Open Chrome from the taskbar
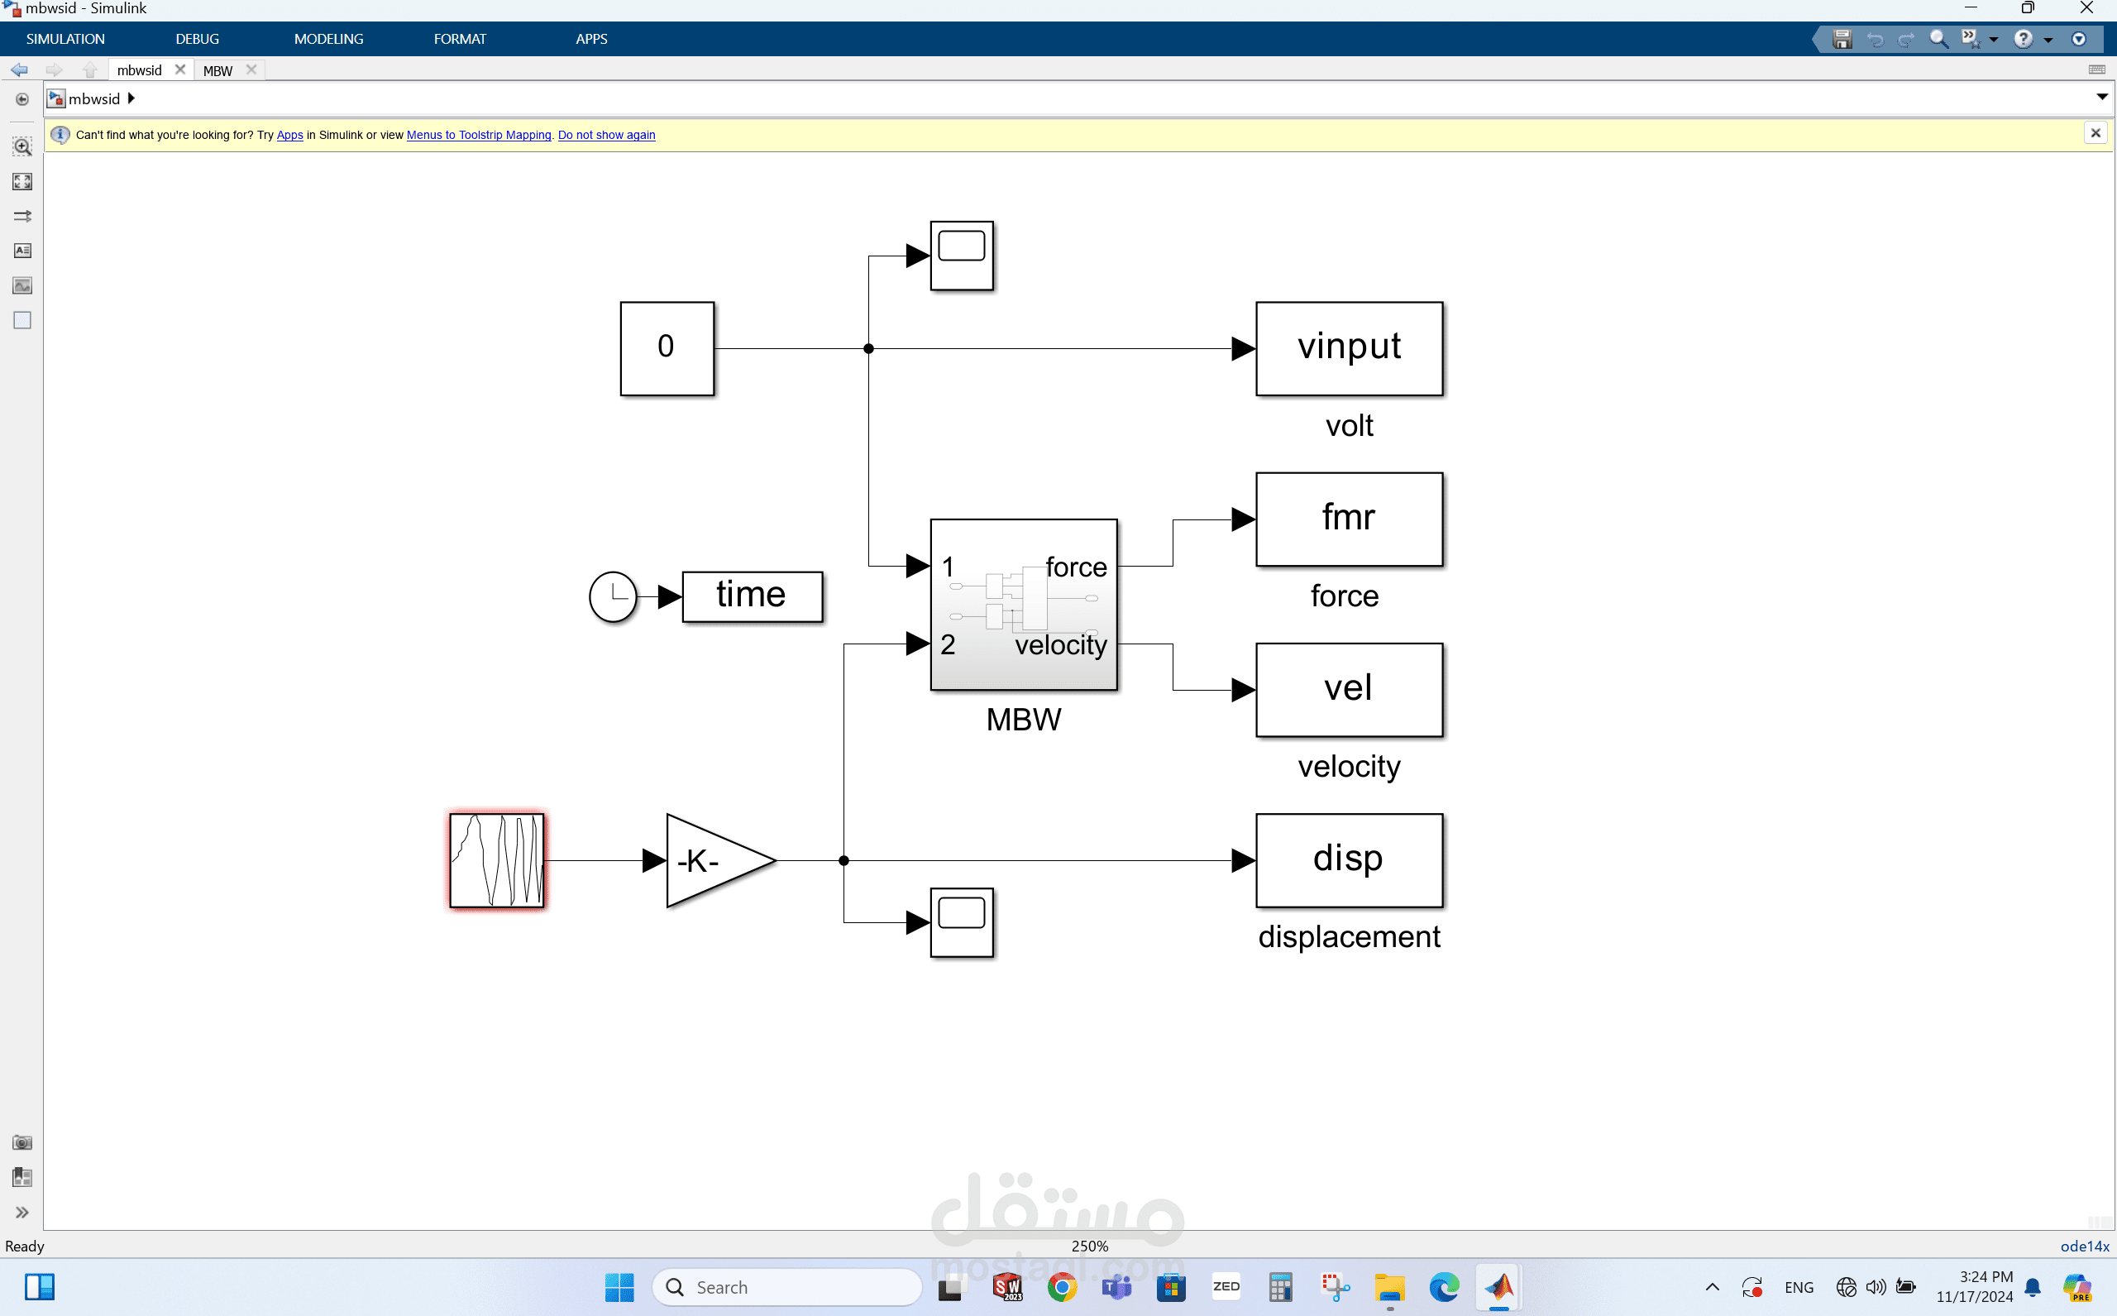Viewport: 2117px width, 1316px height. pyautogui.click(x=1062, y=1287)
